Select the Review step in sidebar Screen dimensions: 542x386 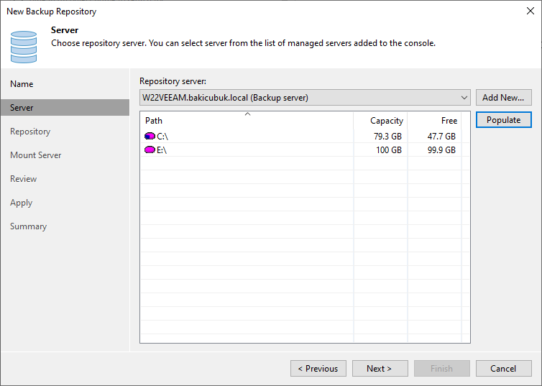click(x=23, y=179)
